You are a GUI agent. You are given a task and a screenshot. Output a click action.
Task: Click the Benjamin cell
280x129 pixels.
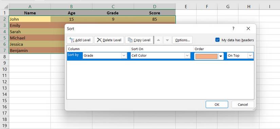(30, 50)
